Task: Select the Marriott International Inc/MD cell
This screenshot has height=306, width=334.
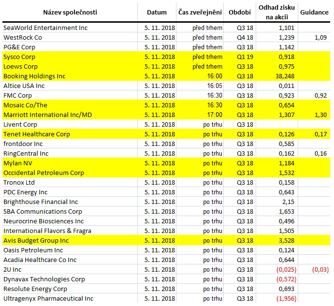Action: click(x=70, y=115)
